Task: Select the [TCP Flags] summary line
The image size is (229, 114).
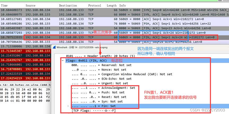Action: click(x=94, y=111)
